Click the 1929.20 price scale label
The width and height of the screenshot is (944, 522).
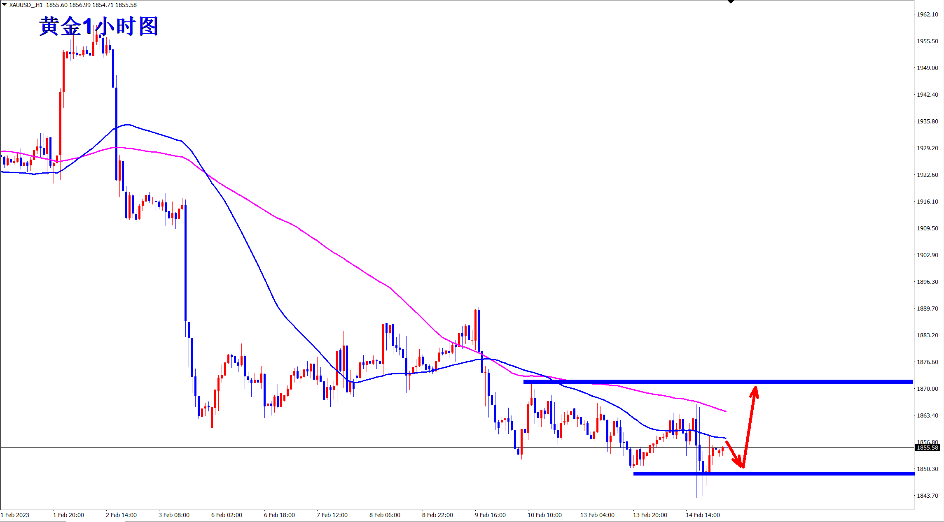pos(927,148)
